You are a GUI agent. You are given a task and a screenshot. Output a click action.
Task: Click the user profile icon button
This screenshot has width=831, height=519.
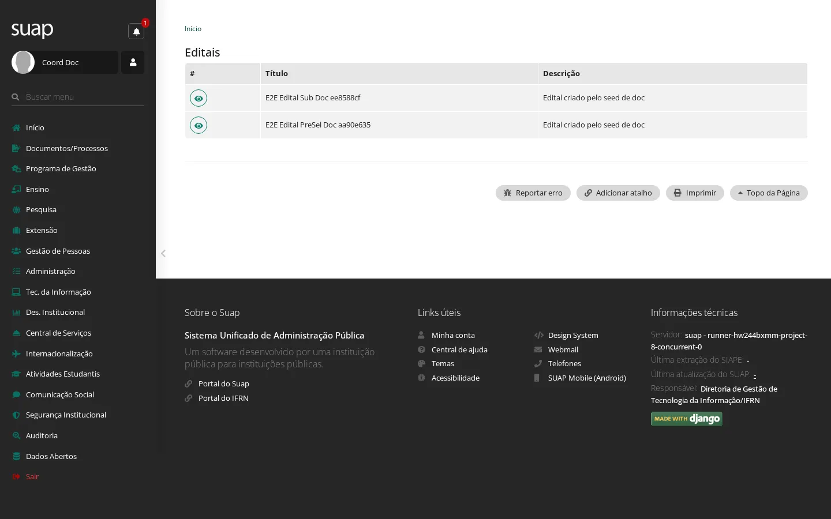(133, 62)
